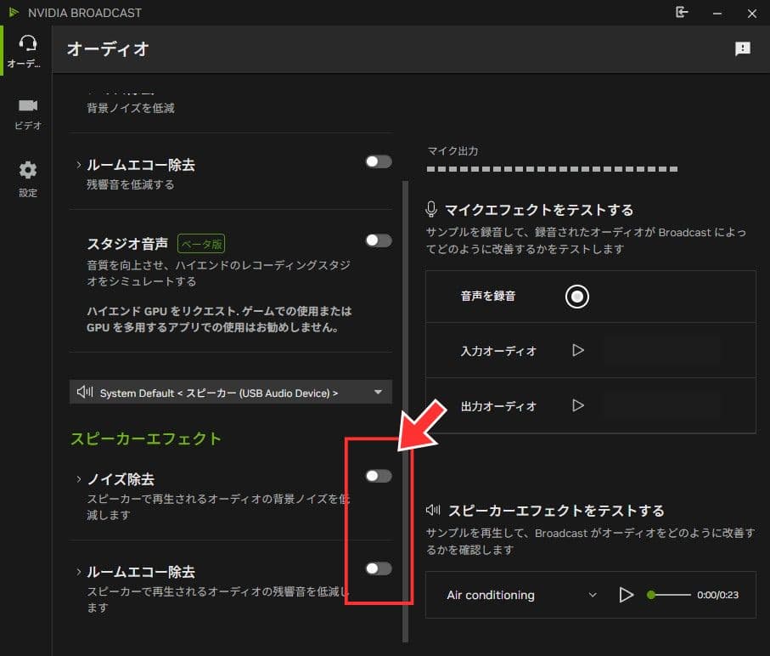Click the ベータ版 badge next to スタジオ音声
The height and width of the screenshot is (656, 770).
tap(201, 244)
